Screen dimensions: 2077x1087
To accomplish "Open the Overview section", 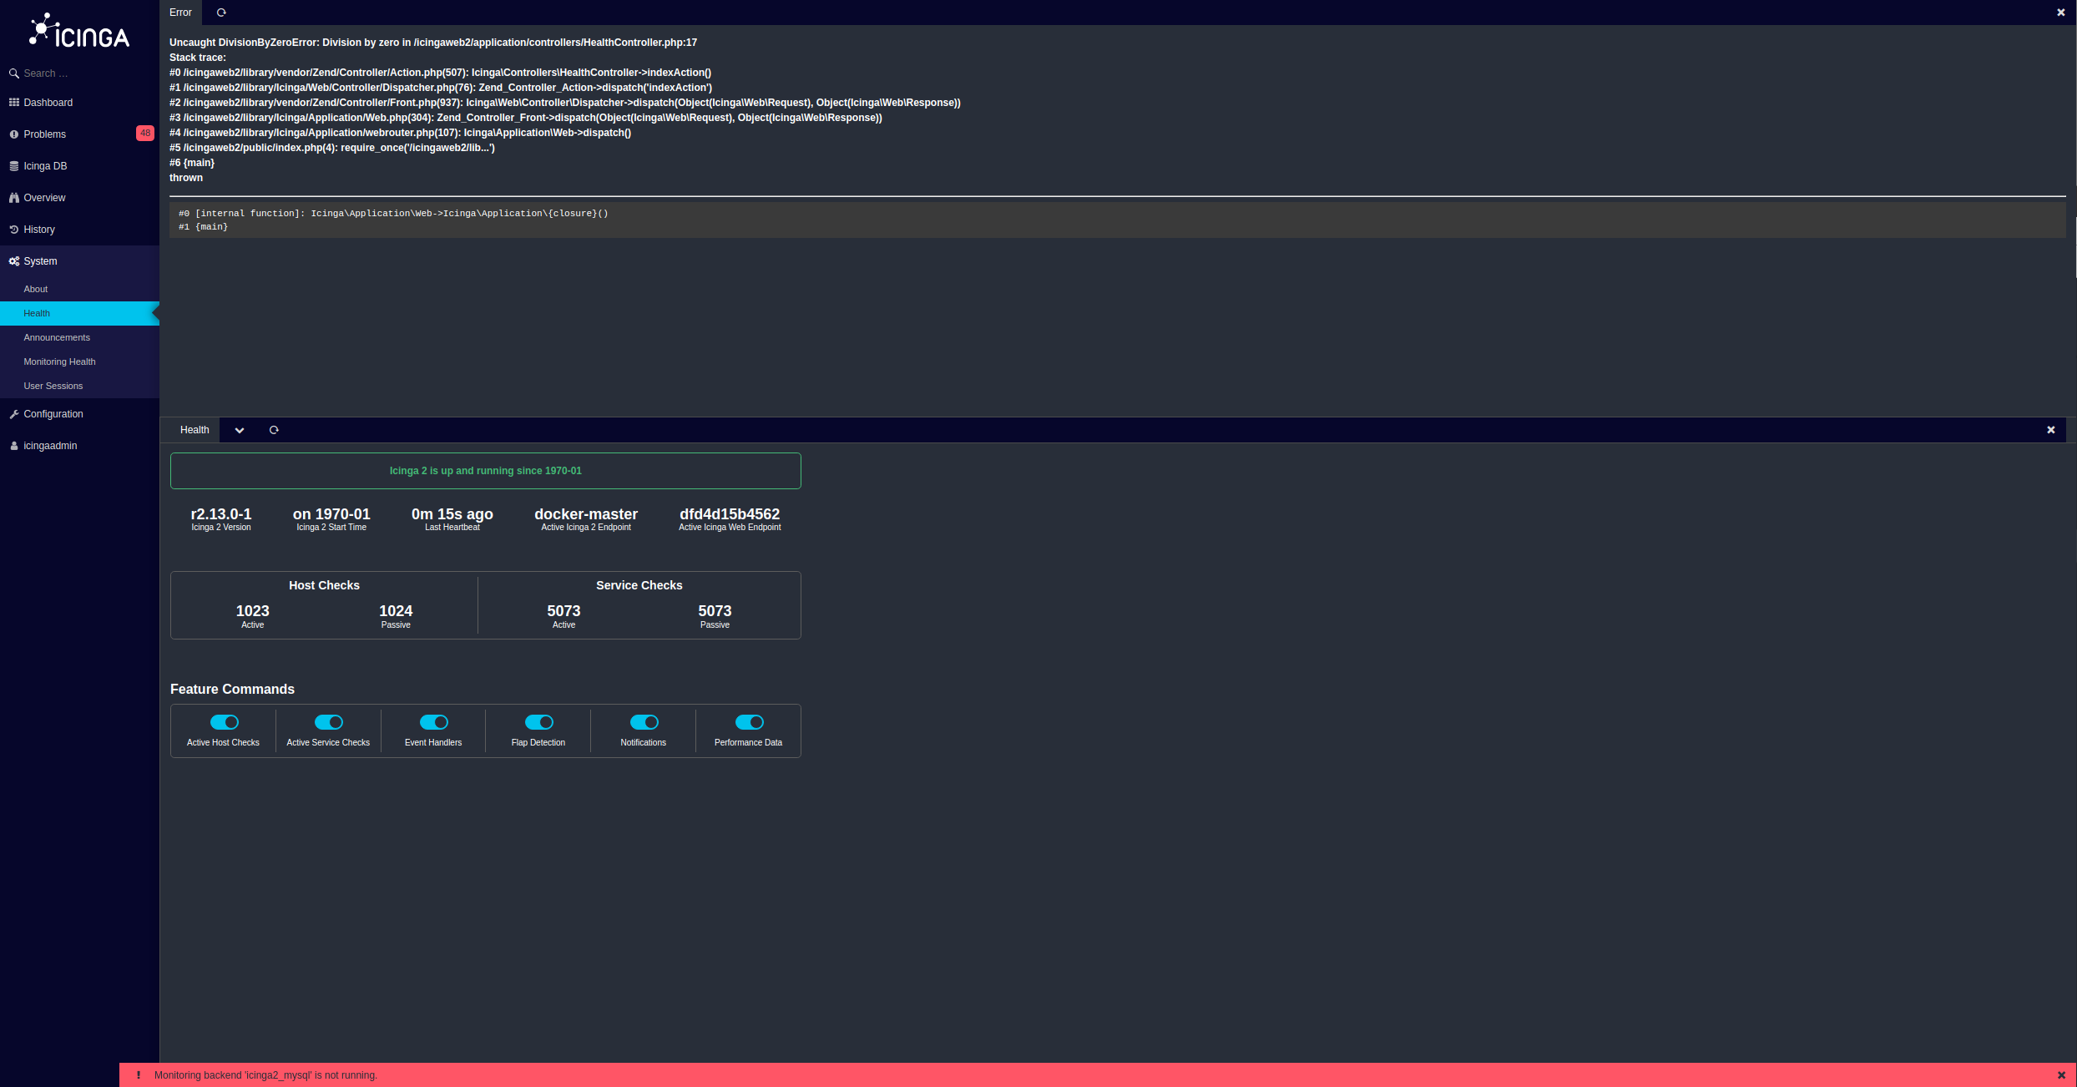I will (43, 197).
